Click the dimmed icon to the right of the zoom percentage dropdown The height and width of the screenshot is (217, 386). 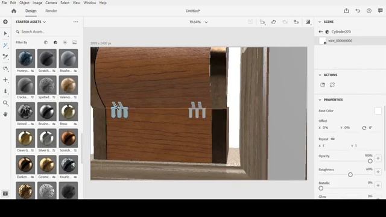point(250,22)
